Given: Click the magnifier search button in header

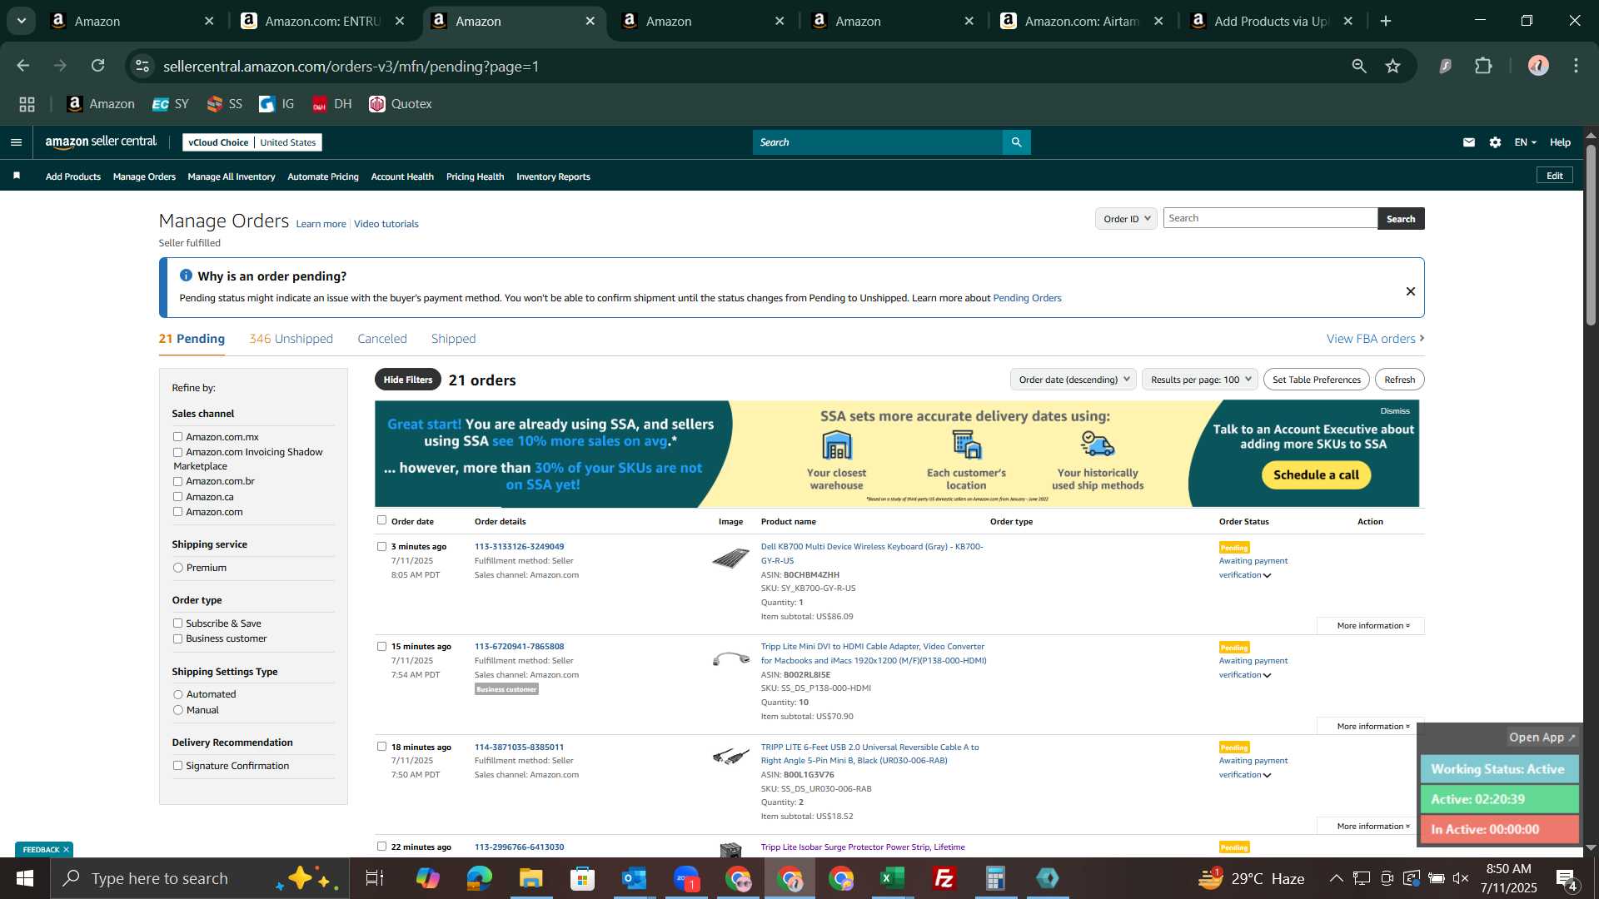Looking at the screenshot, I should pyautogui.click(x=1016, y=142).
